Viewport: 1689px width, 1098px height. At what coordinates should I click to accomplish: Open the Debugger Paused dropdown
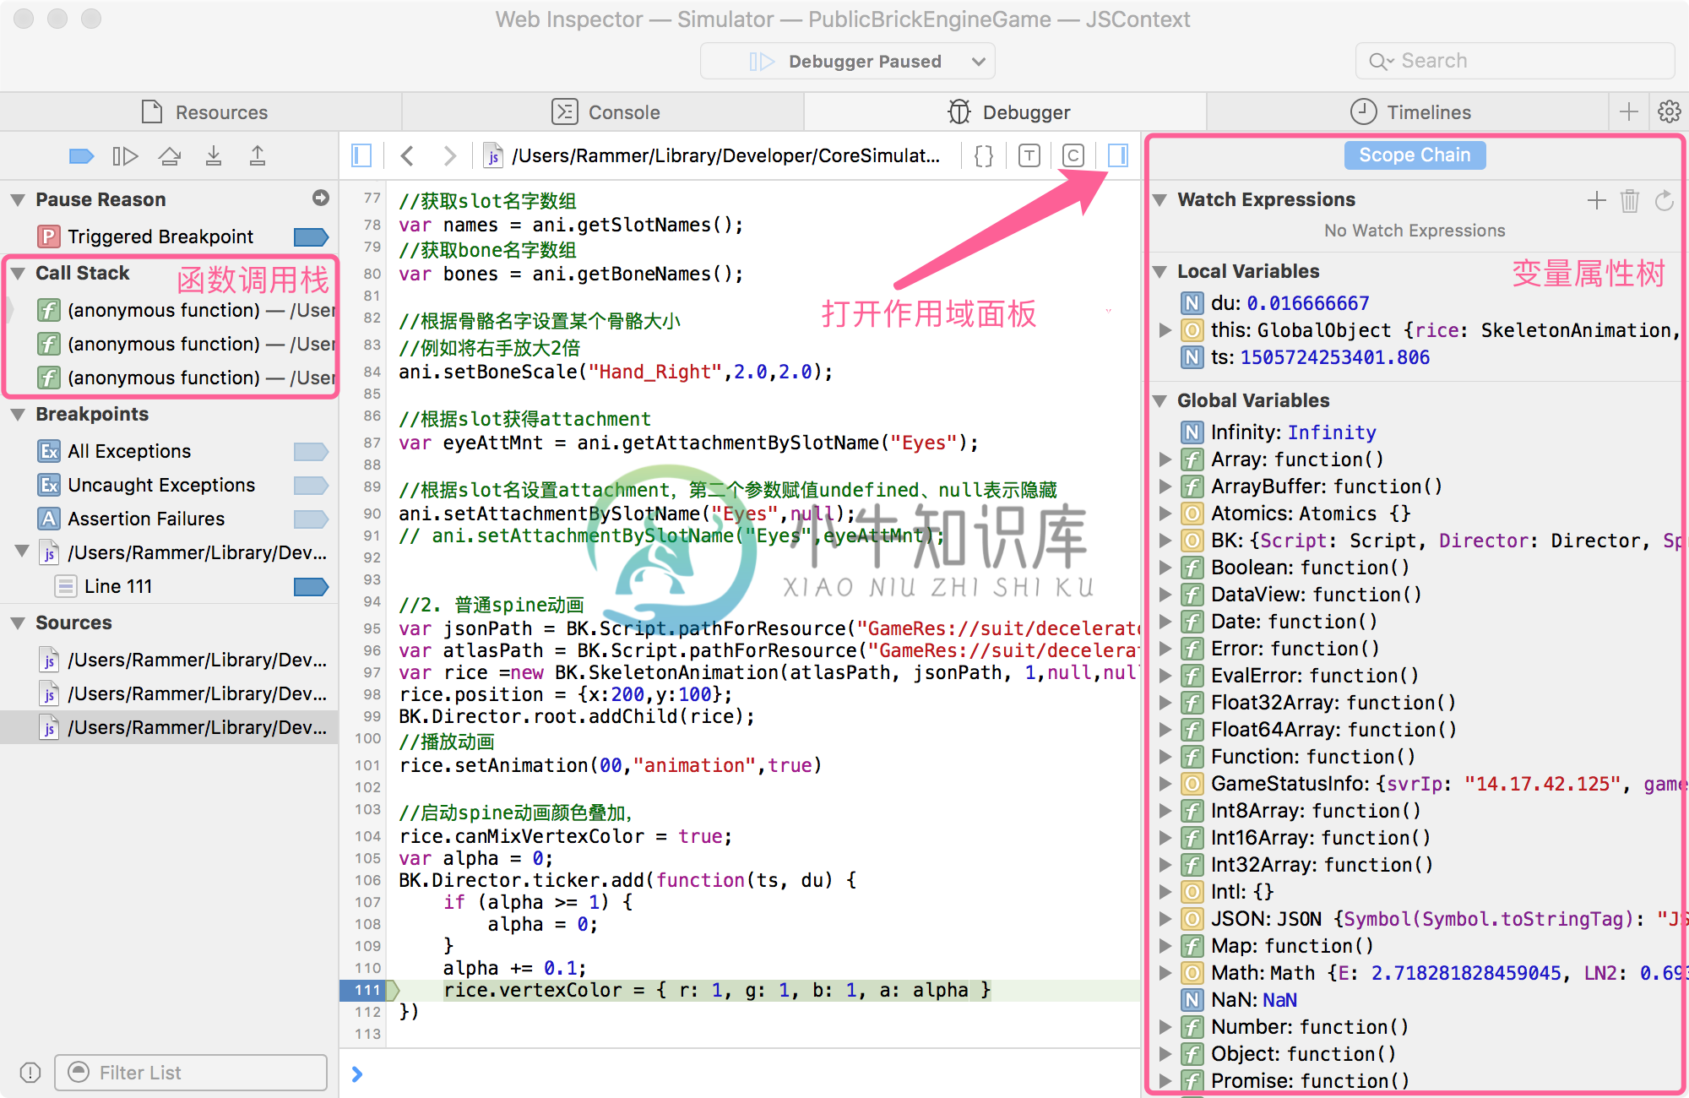(848, 62)
